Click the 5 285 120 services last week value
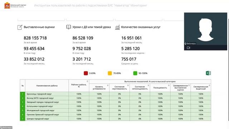 (130, 49)
